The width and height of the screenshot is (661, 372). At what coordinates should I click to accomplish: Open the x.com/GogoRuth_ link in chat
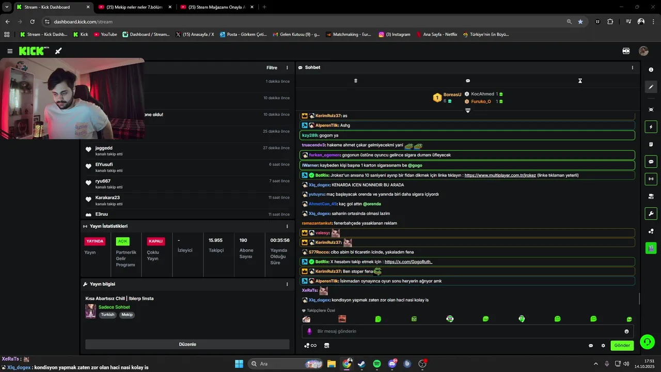[408, 262]
